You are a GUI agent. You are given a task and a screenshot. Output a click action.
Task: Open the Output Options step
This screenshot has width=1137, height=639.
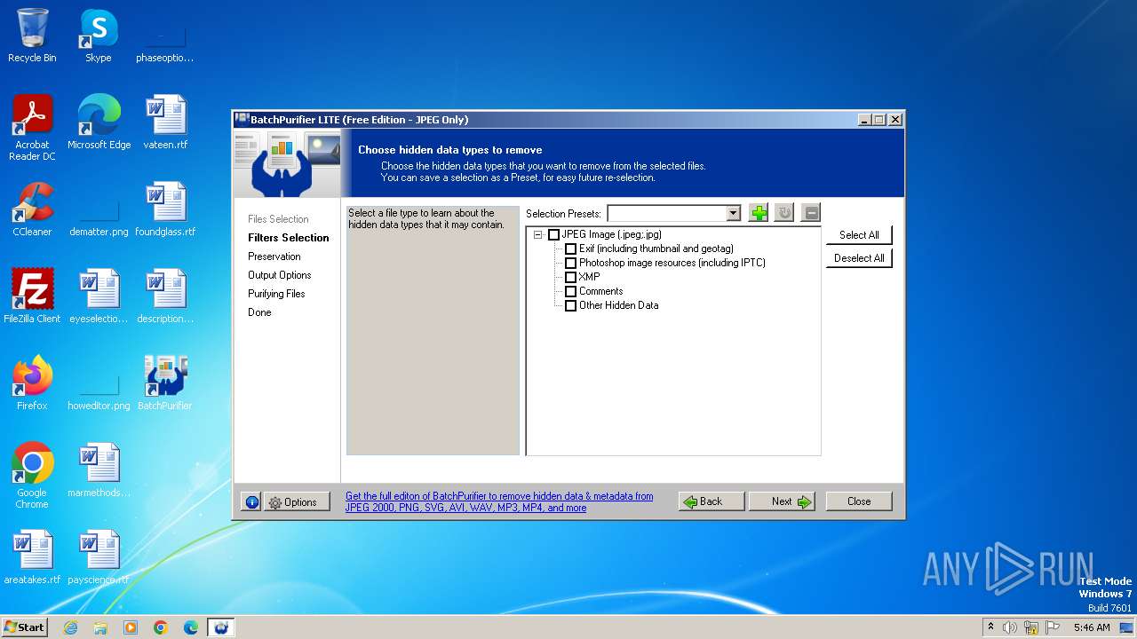tap(280, 275)
